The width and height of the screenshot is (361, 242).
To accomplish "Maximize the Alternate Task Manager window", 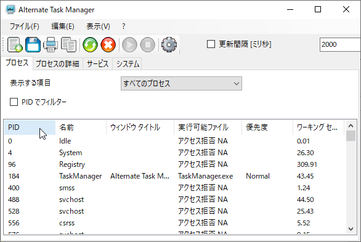I will point(318,9).
